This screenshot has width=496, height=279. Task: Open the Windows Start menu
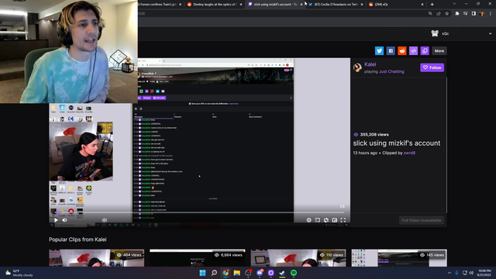click(x=202, y=273)
